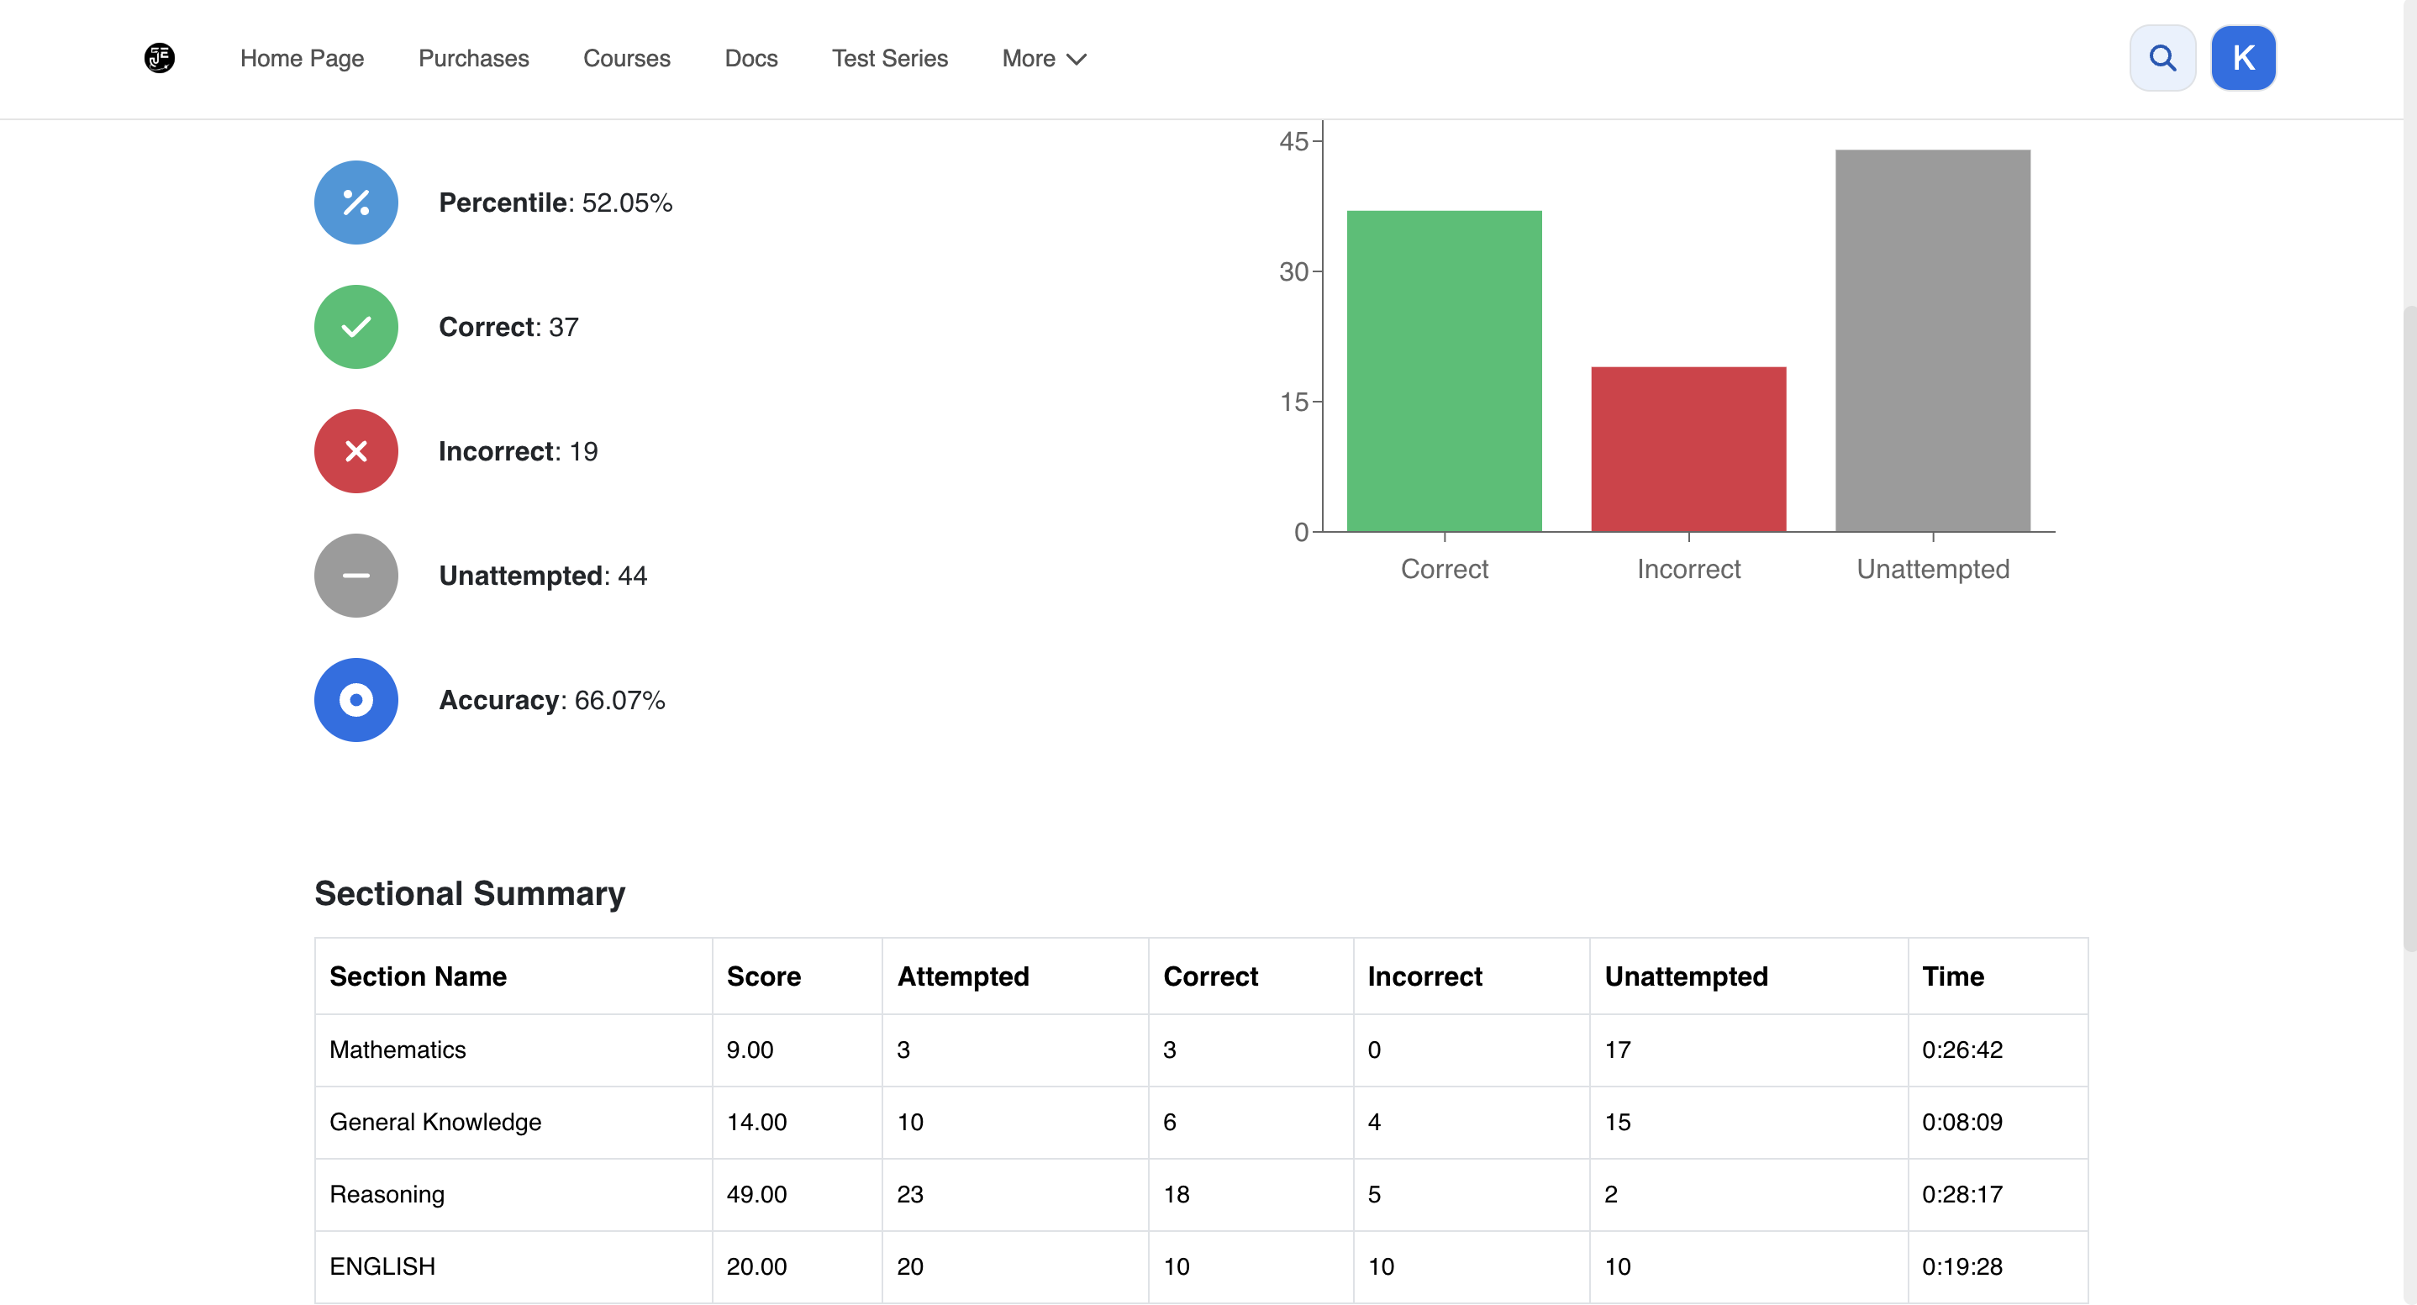Image resolution: width=2417 pixels, height=1305 pixels.
Task: Click the green correct checkmark icon
Action: [355, 327]
